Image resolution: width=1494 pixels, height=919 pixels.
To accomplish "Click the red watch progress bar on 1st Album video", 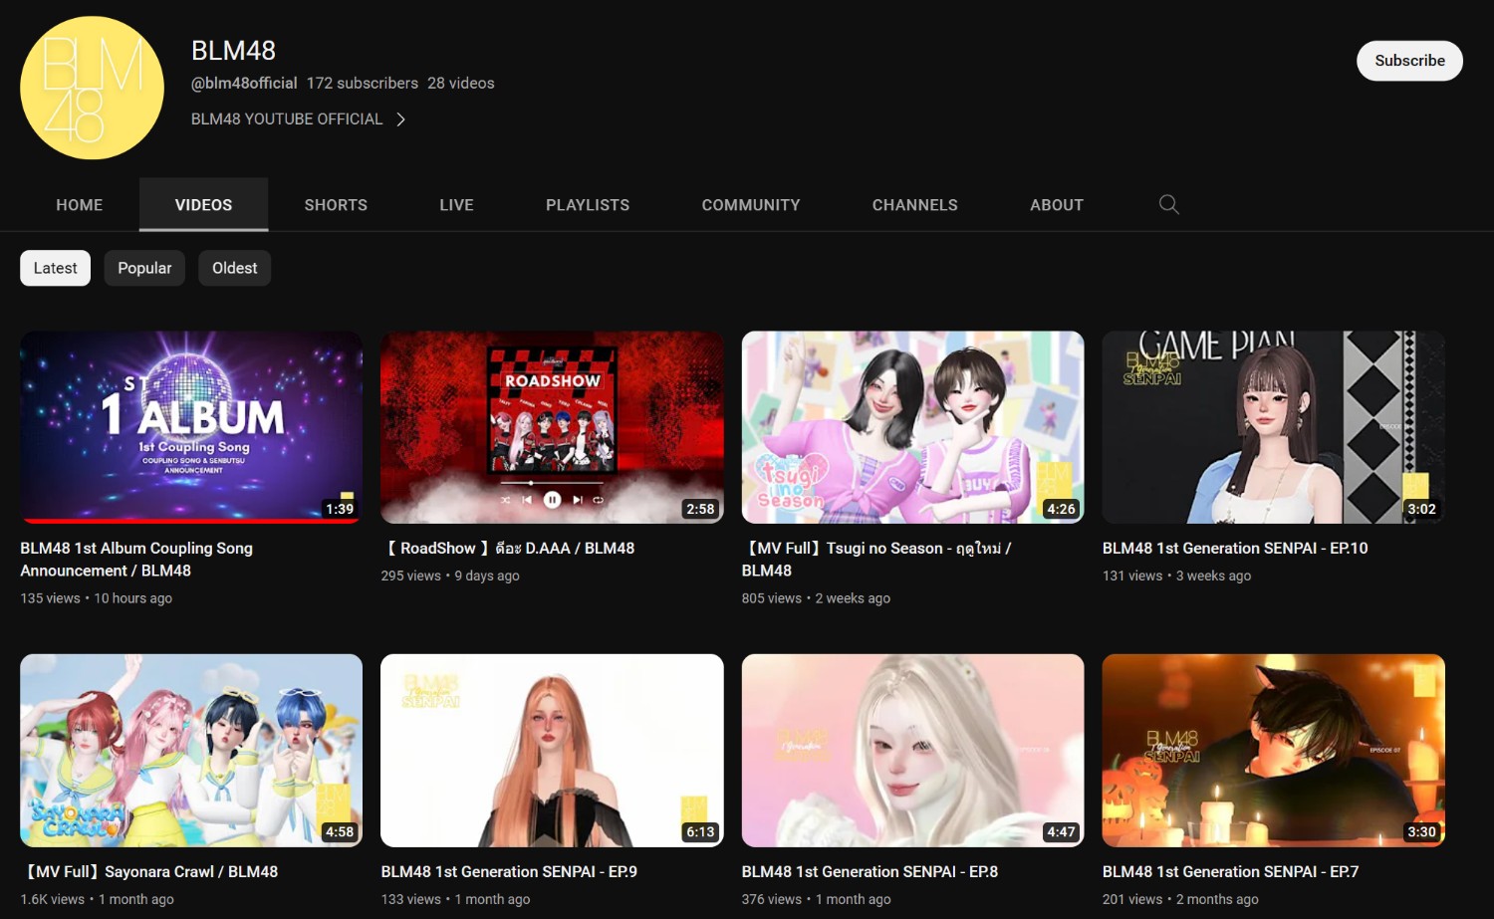I will [x=191, y=521].
